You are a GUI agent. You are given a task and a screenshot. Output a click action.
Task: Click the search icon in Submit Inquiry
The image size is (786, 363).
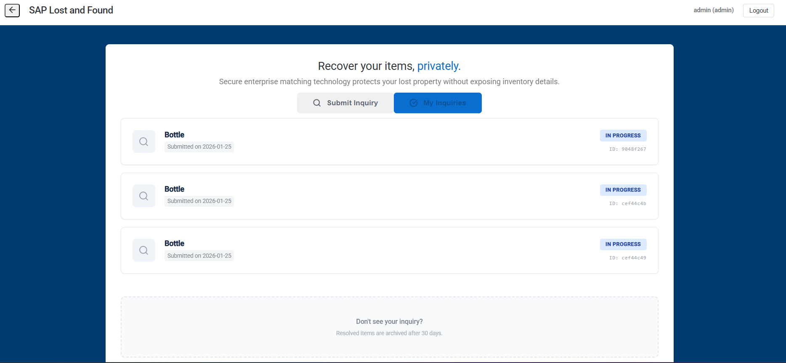317,103
